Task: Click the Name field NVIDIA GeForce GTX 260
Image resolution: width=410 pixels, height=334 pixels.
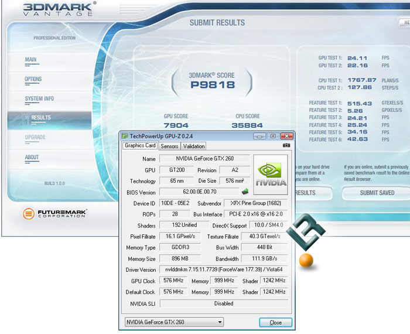Action: pyautogui.click(x=205, y=158)
